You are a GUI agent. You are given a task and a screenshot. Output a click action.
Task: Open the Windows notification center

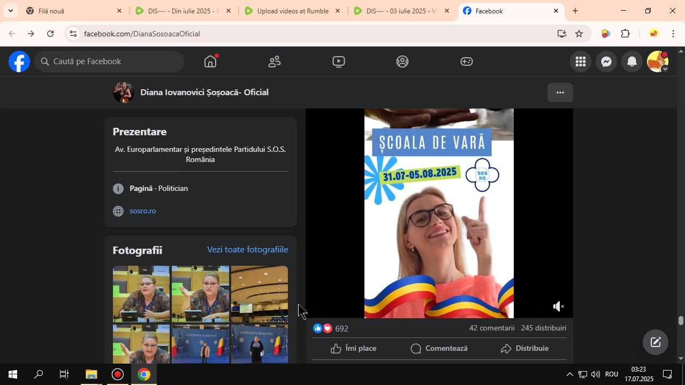coord(668,374)
